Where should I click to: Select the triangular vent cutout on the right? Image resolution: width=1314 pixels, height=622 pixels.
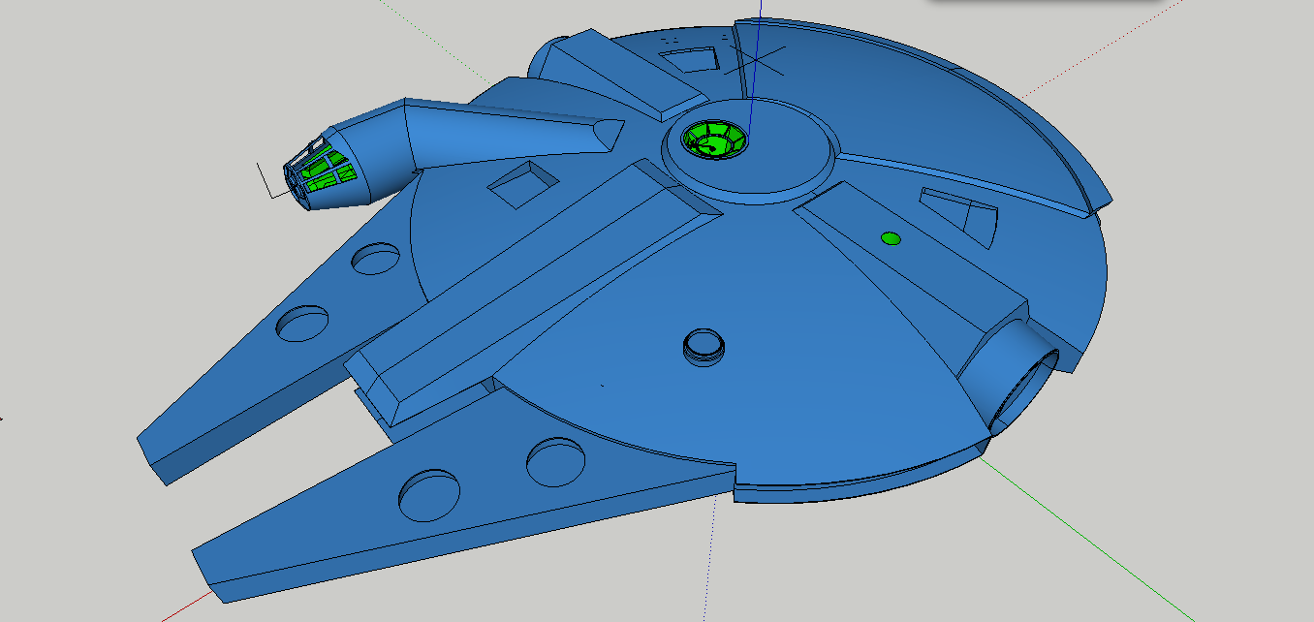[954, 208]
